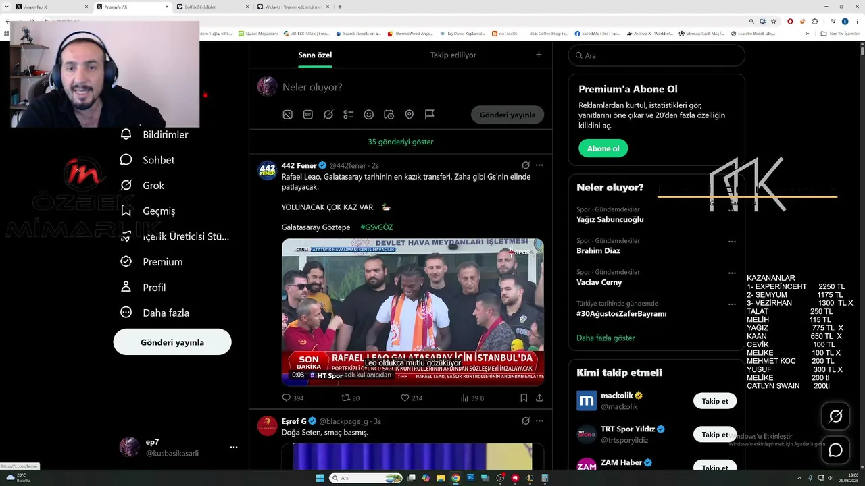
Task: Show hidden bookmarks with chevron
Action: click(x=807, y=33)
